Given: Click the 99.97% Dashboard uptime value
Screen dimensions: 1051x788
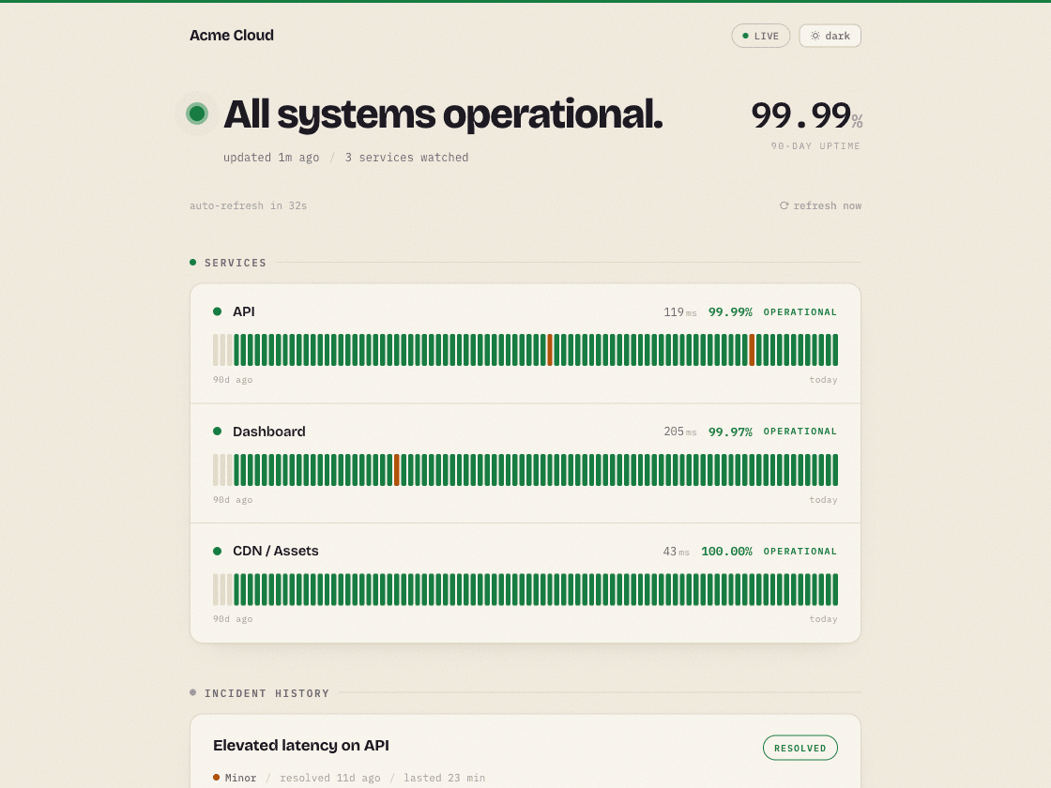Looking at the screenshot, I should [x=731, y=432].
